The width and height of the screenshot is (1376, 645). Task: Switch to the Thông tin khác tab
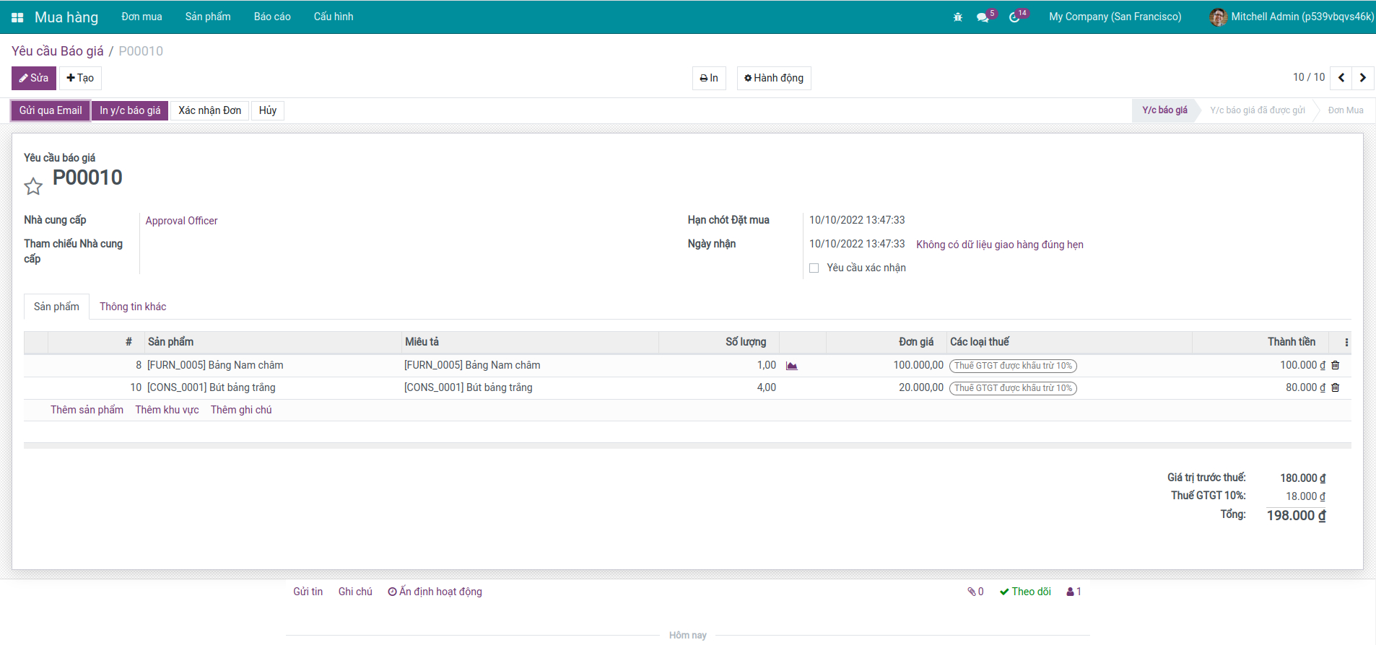[x=133, y=307]
